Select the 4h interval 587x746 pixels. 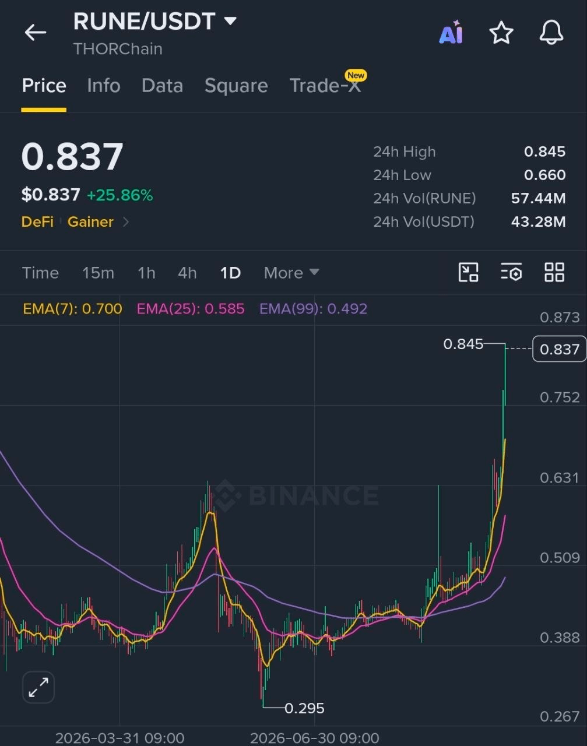point(187,273)
